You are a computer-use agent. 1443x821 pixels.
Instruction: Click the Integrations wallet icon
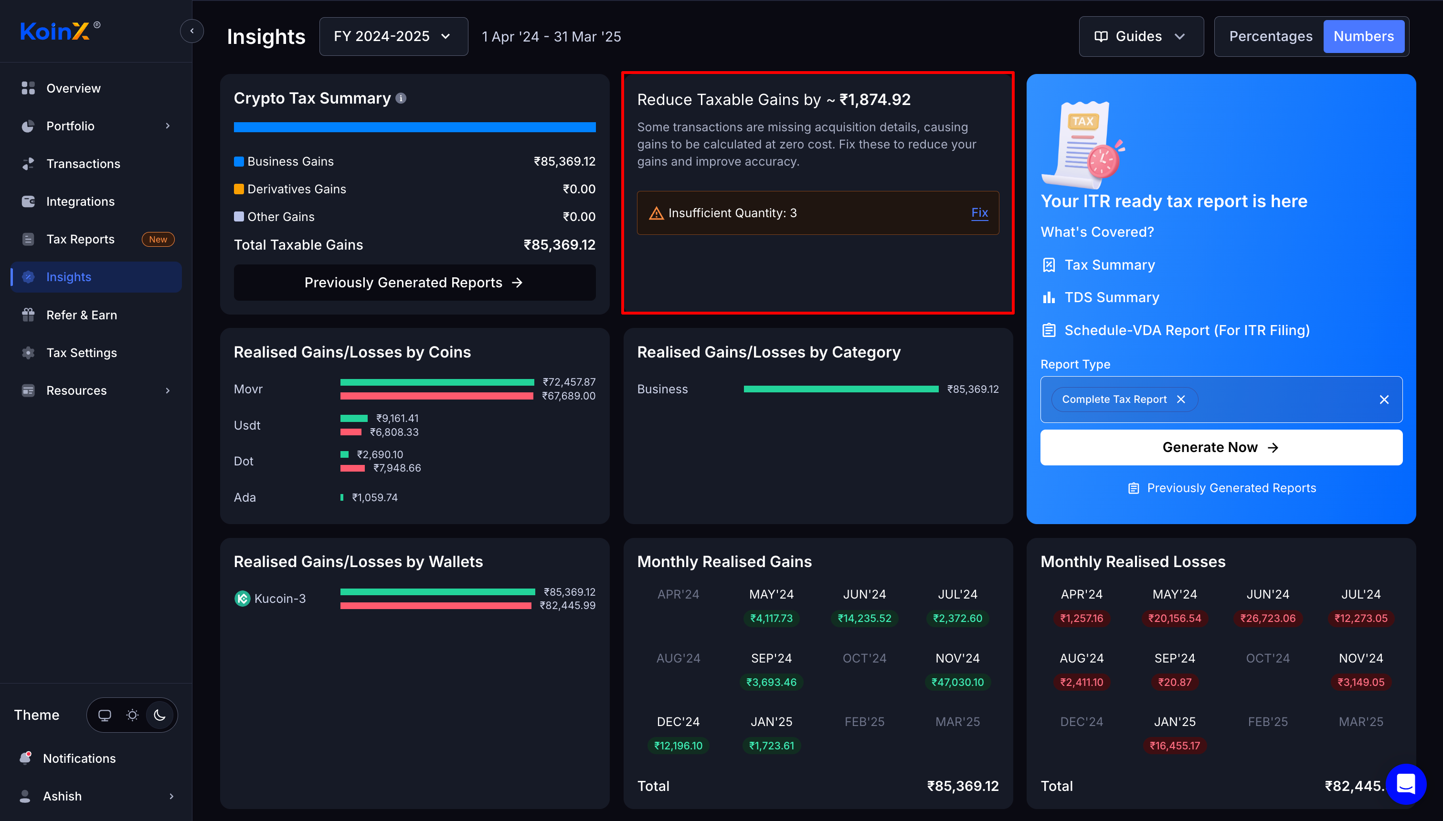click(28, 201)
